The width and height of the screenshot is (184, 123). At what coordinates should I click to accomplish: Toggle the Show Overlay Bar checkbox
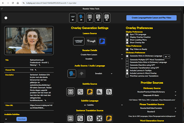127,42
